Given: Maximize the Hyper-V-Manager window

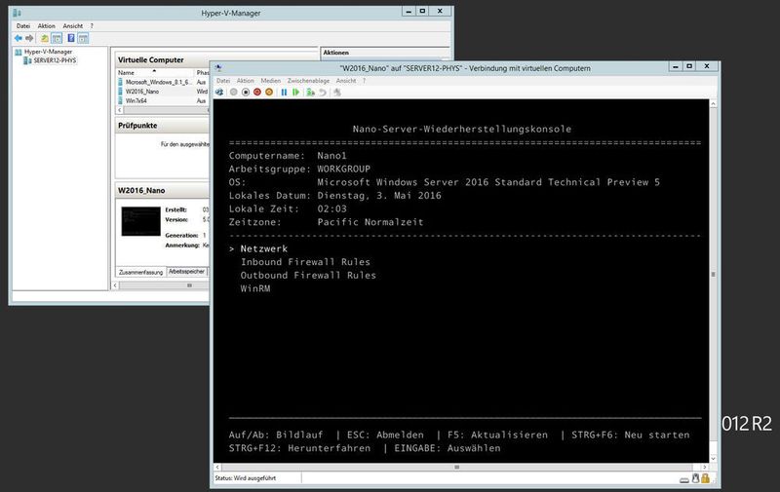Looking at the screenshot, I should [x=423, y=11].
